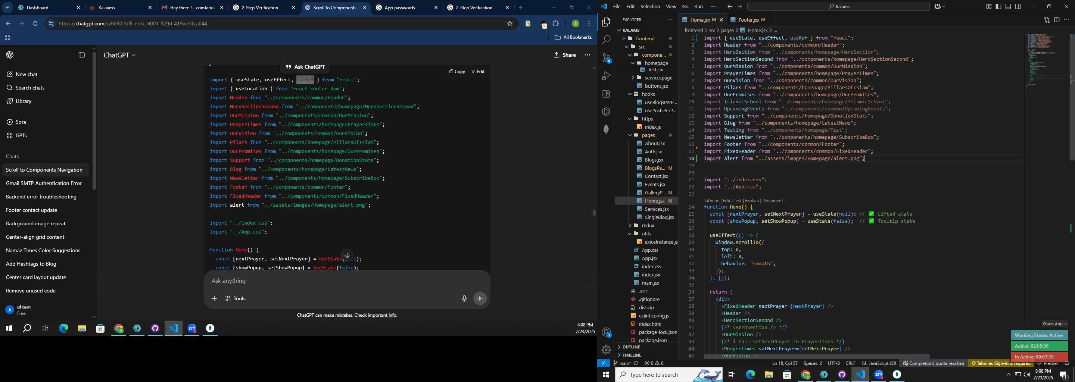Expand redux folder in Explorer
The width and height of the screenshot is (1075, 382).
point(630,226)
